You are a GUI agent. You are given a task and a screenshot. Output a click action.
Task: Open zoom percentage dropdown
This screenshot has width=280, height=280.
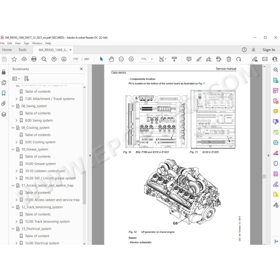tap(152, 59)
